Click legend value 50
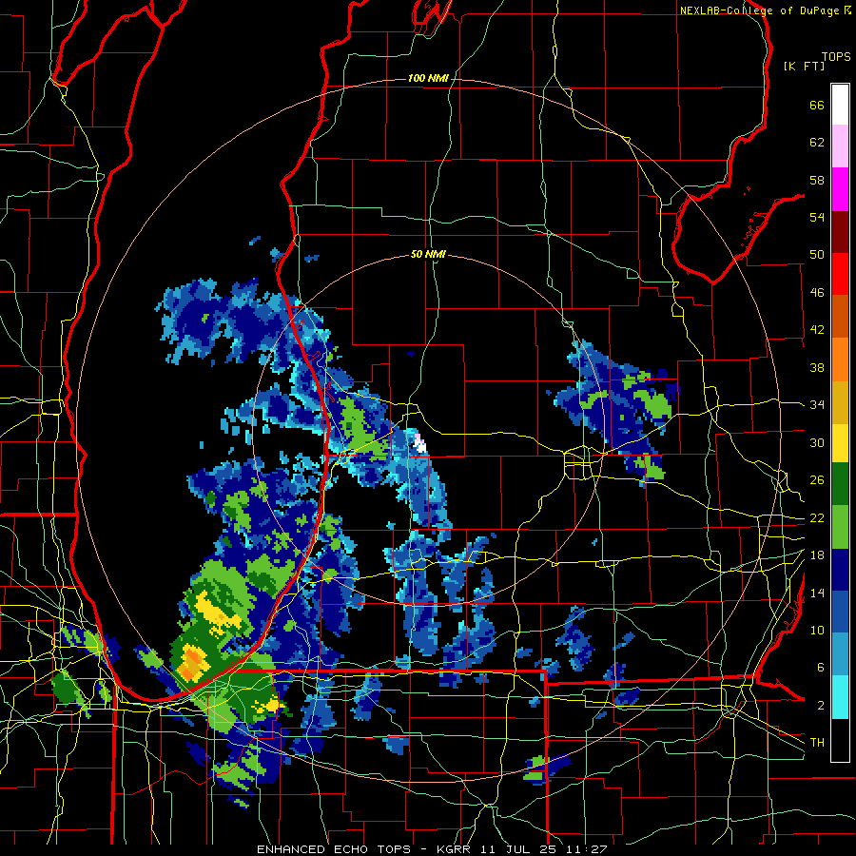Image resolution: width=856 pixels, height=856 pixels. (817, 254)
